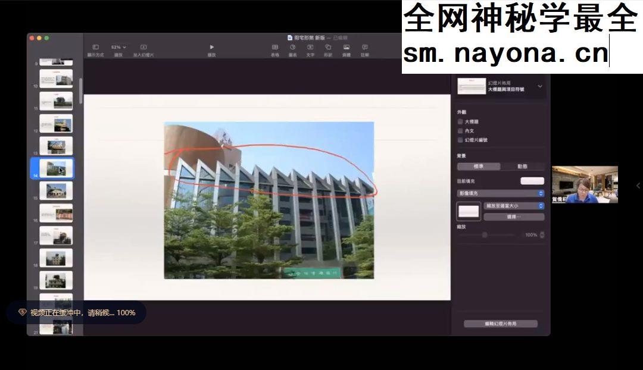Click the slide navigator scrollbar
643x370 pixels.
(81, 90)
